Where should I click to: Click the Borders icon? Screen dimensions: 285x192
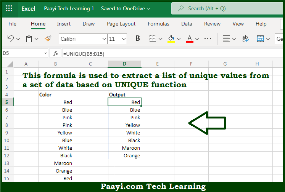pyautogui.click(x=153, y=38)
